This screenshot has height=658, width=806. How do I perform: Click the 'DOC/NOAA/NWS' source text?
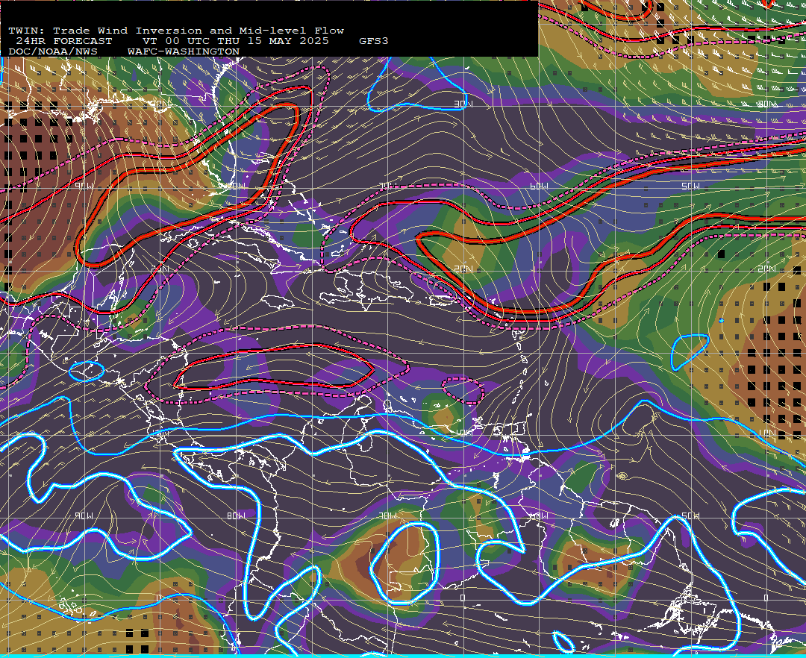coord(53,52)
